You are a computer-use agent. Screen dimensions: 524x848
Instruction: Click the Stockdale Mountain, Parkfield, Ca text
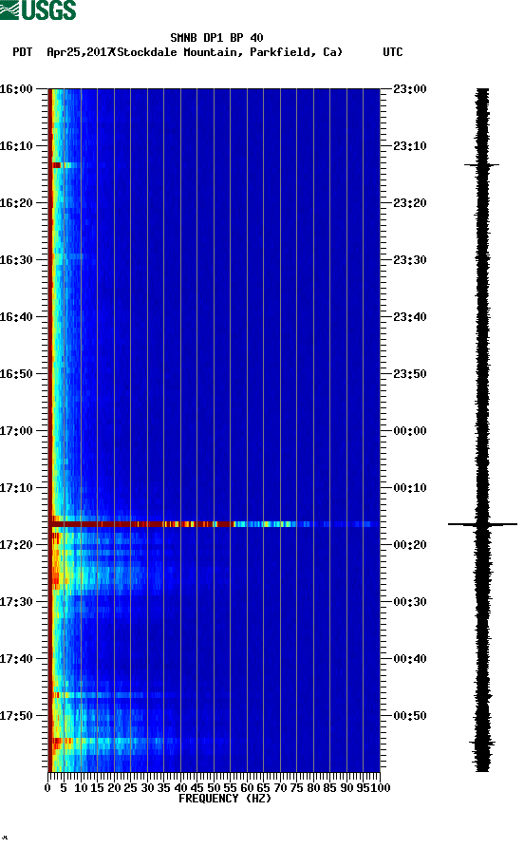point(228,52)
